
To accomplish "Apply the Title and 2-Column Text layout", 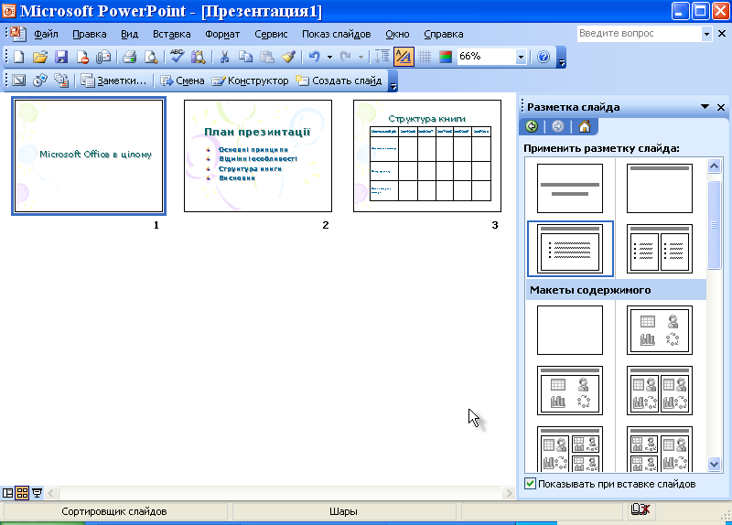I will [x=659, y=248].
